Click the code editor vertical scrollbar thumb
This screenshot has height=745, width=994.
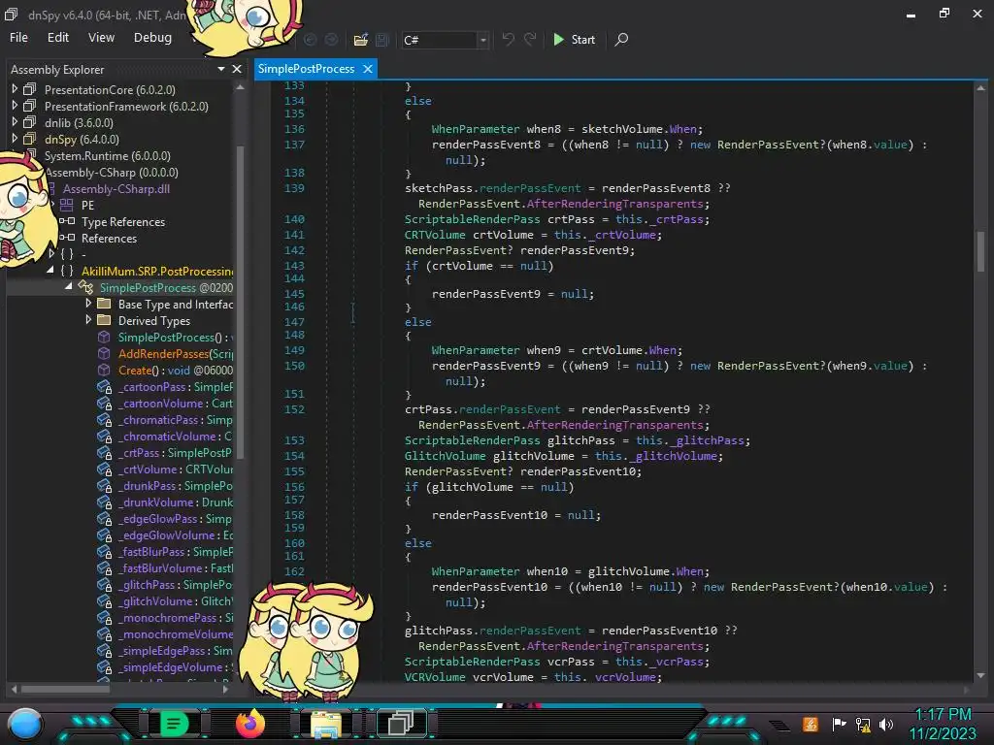(x=980, y=251)
